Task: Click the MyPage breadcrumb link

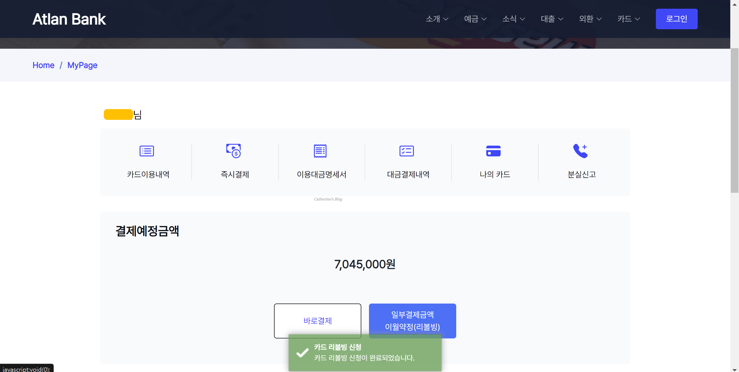Action: pos(82,65)
